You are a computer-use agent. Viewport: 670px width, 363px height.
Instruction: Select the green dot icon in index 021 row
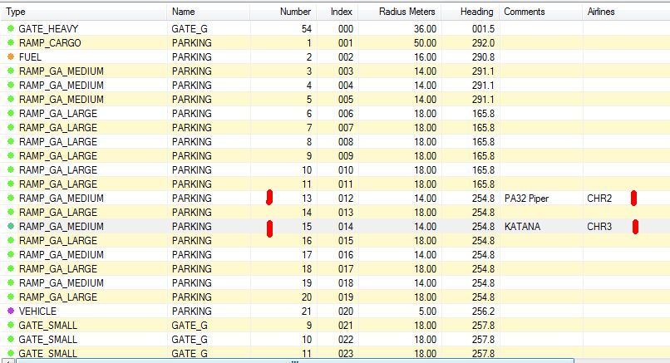point(11,325)
